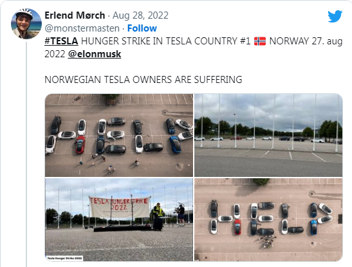View overhead HELP formation photo, bottom right
352x267 pixels.
(x=268, y=219)
